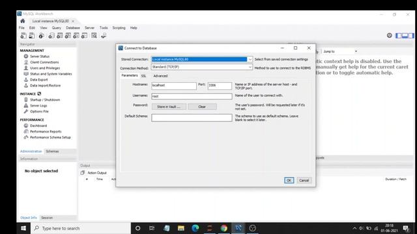Image resolution: width=417 pixels, height=234 pixels.
Task: Switch to the SSL tab in dialog
Action: point(143,76)
